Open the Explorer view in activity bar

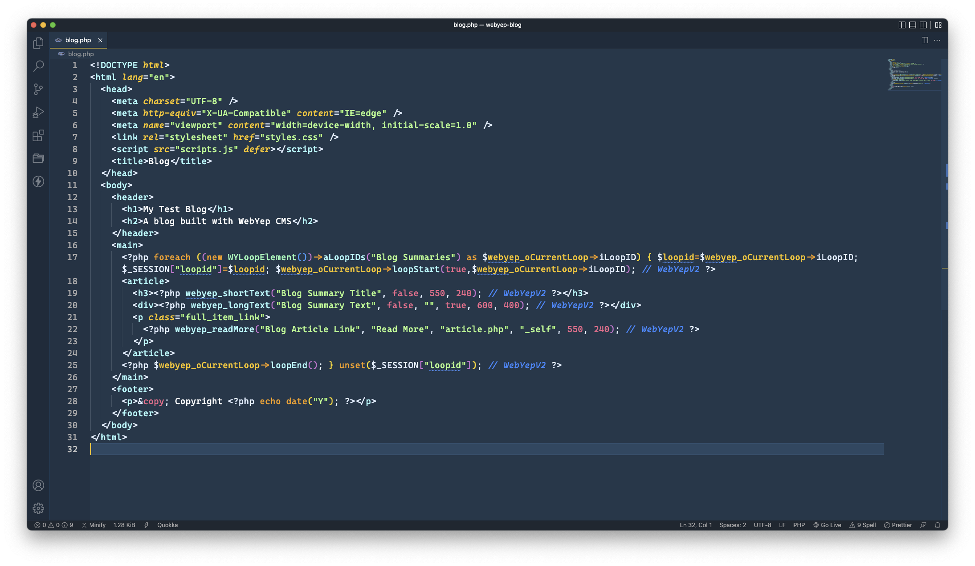click(38, 43)
